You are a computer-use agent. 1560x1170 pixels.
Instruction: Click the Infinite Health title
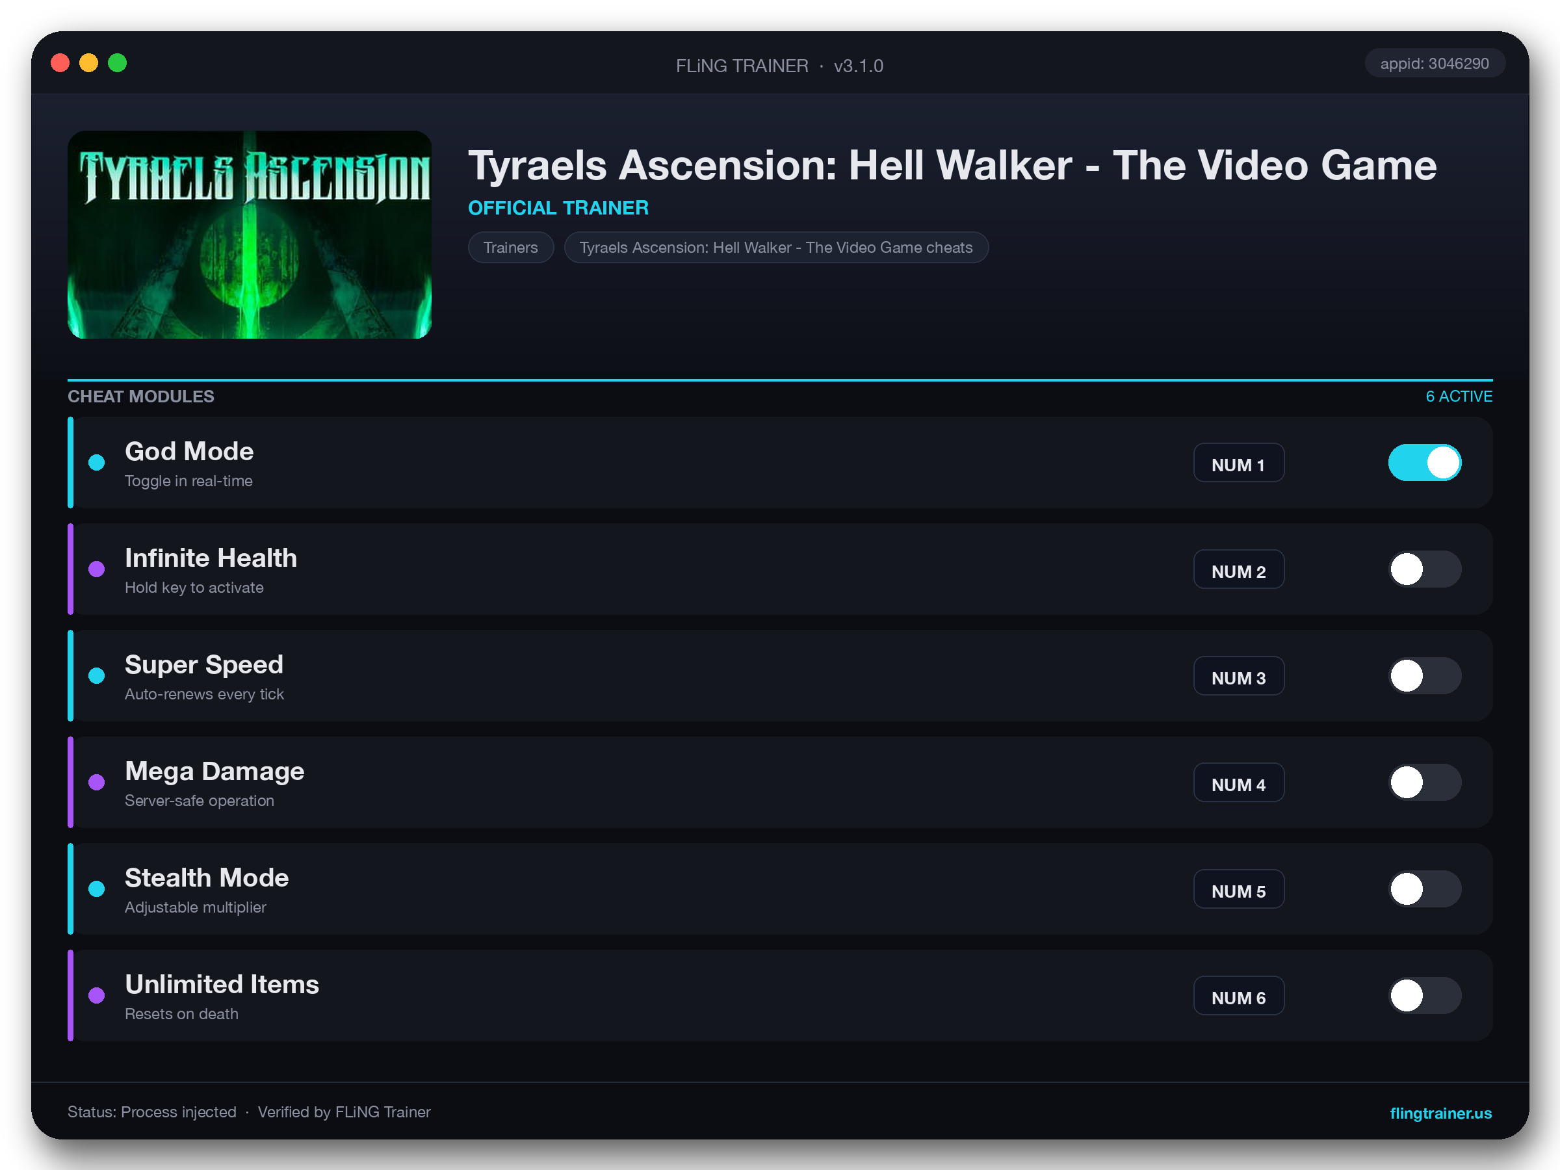[x=211, y=558]
